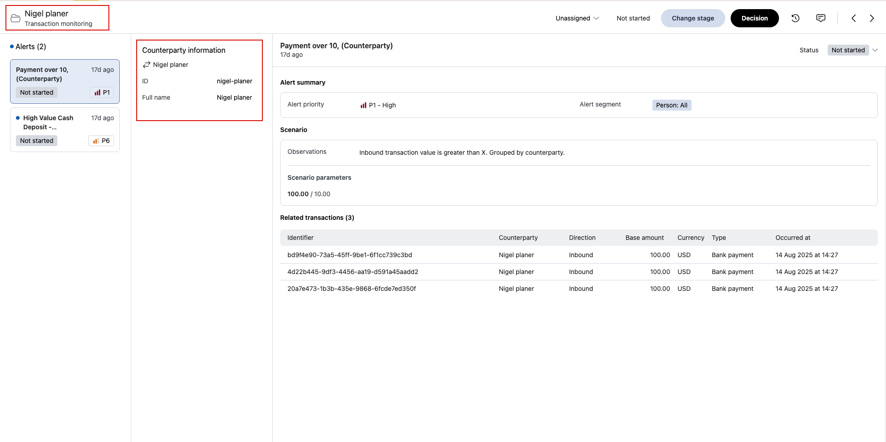Click the folder icon beside Nigel planer

tap(15, 18)
